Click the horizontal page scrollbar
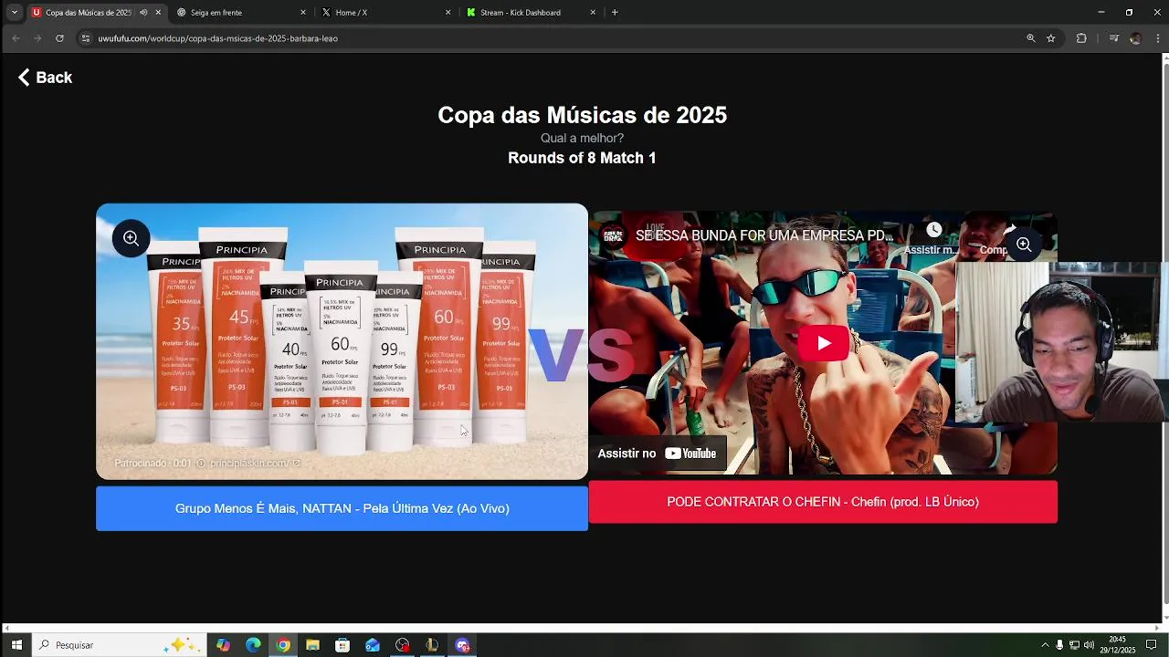 (581, 628)
